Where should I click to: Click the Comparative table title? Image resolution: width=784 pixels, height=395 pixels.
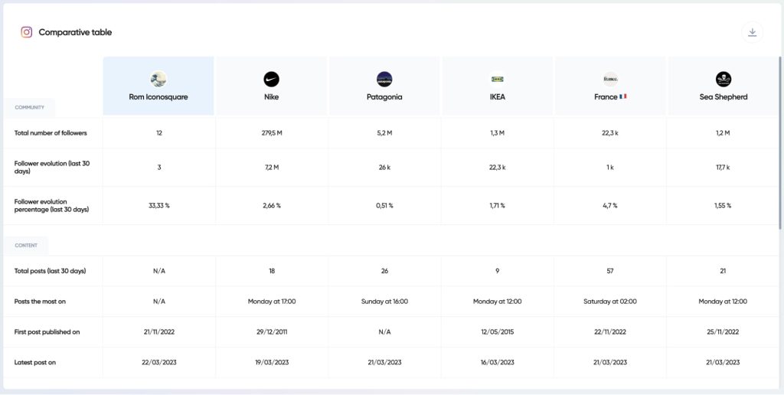(75, 32)
